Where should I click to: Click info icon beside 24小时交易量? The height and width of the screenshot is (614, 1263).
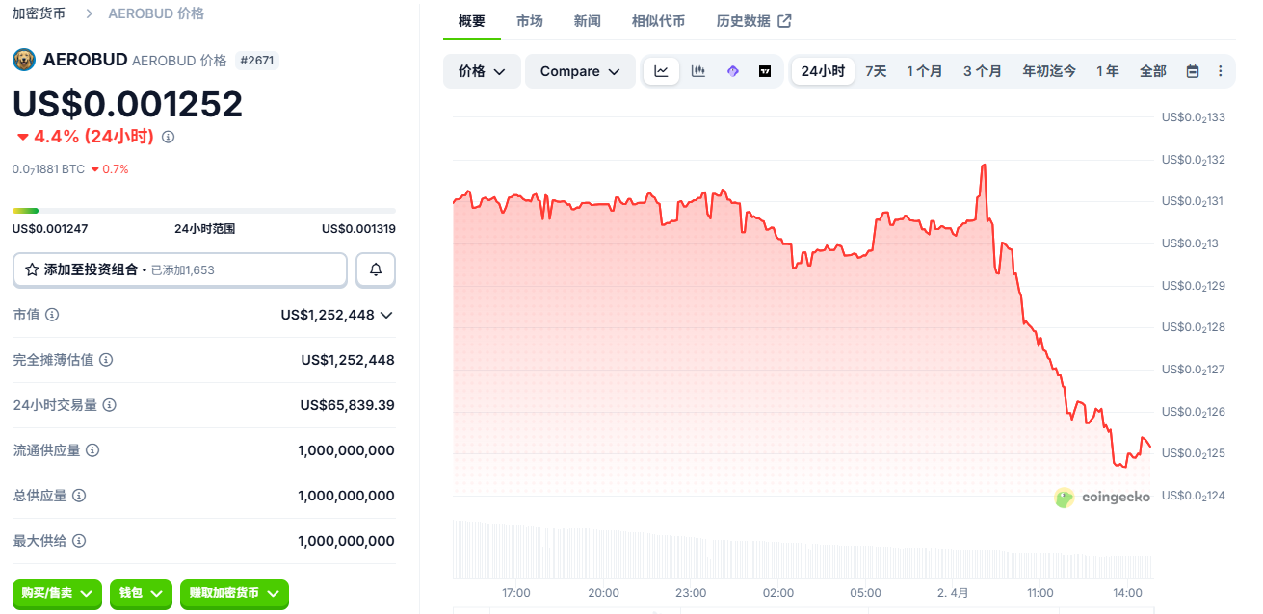point(110,405)
